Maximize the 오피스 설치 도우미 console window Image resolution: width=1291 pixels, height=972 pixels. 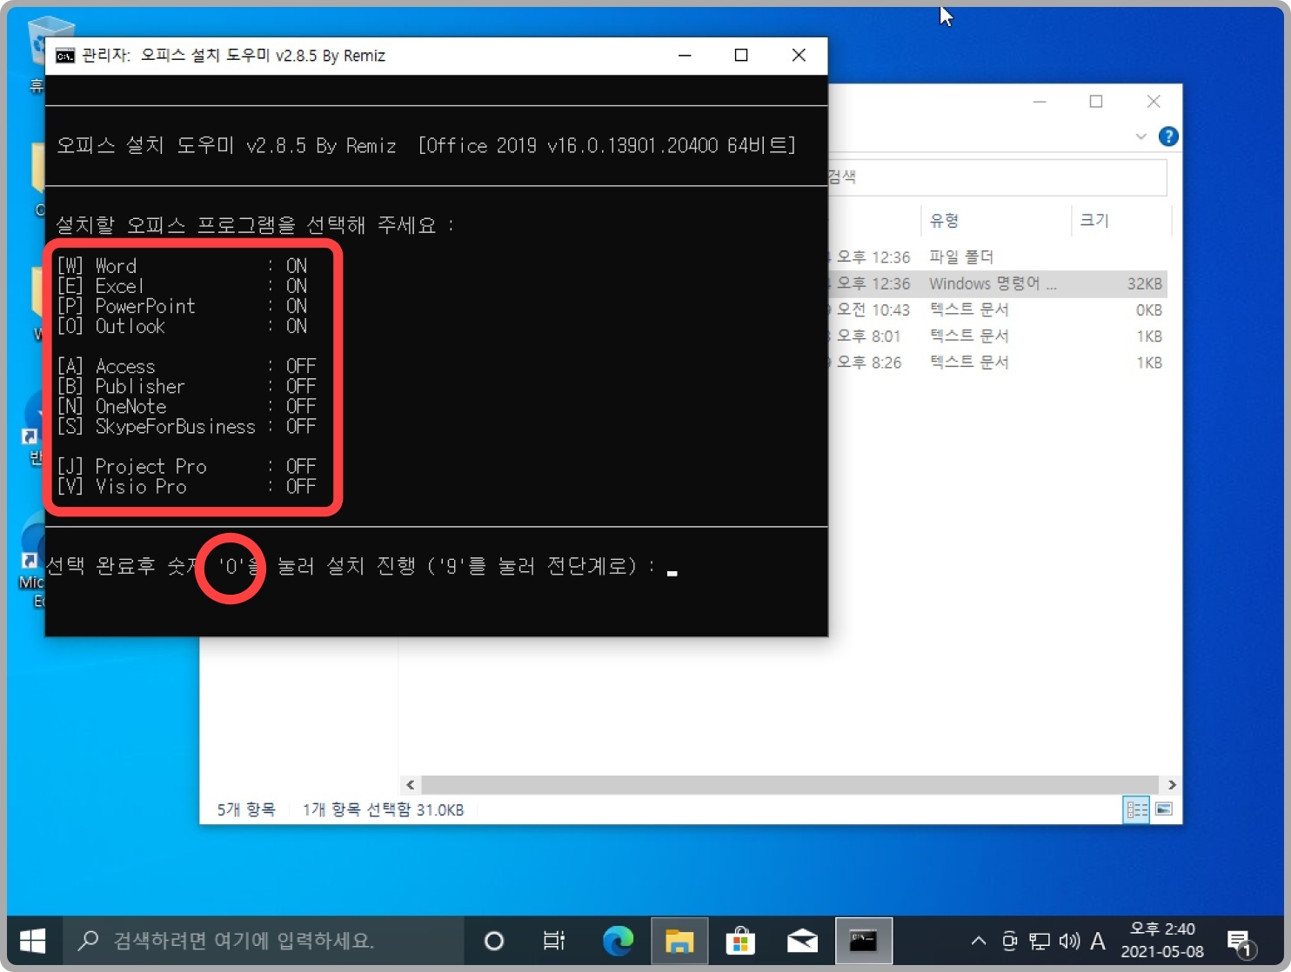pos(741,56)
